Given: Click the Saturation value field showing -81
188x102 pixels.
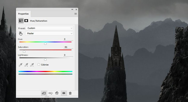Looking at the screenshot, I should point(68,47).
